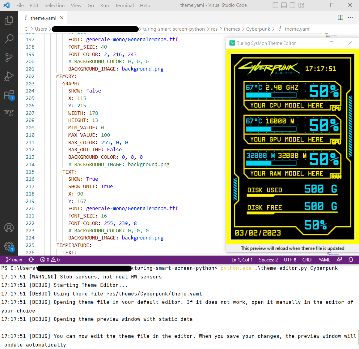Click line number 202
This screenshot has width=359, height=349.
[30, 76]
